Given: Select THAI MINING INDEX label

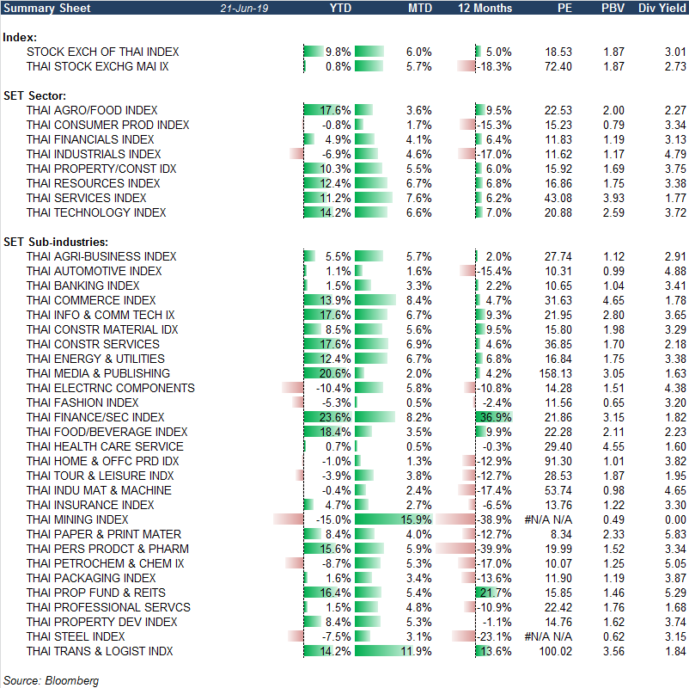Looking at the screenshot, I should tap(77, 519).
